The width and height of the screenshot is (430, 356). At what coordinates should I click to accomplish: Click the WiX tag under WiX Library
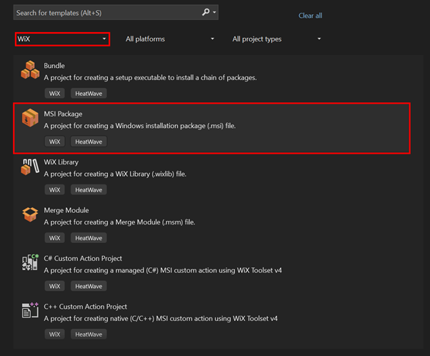click(54, 190)
